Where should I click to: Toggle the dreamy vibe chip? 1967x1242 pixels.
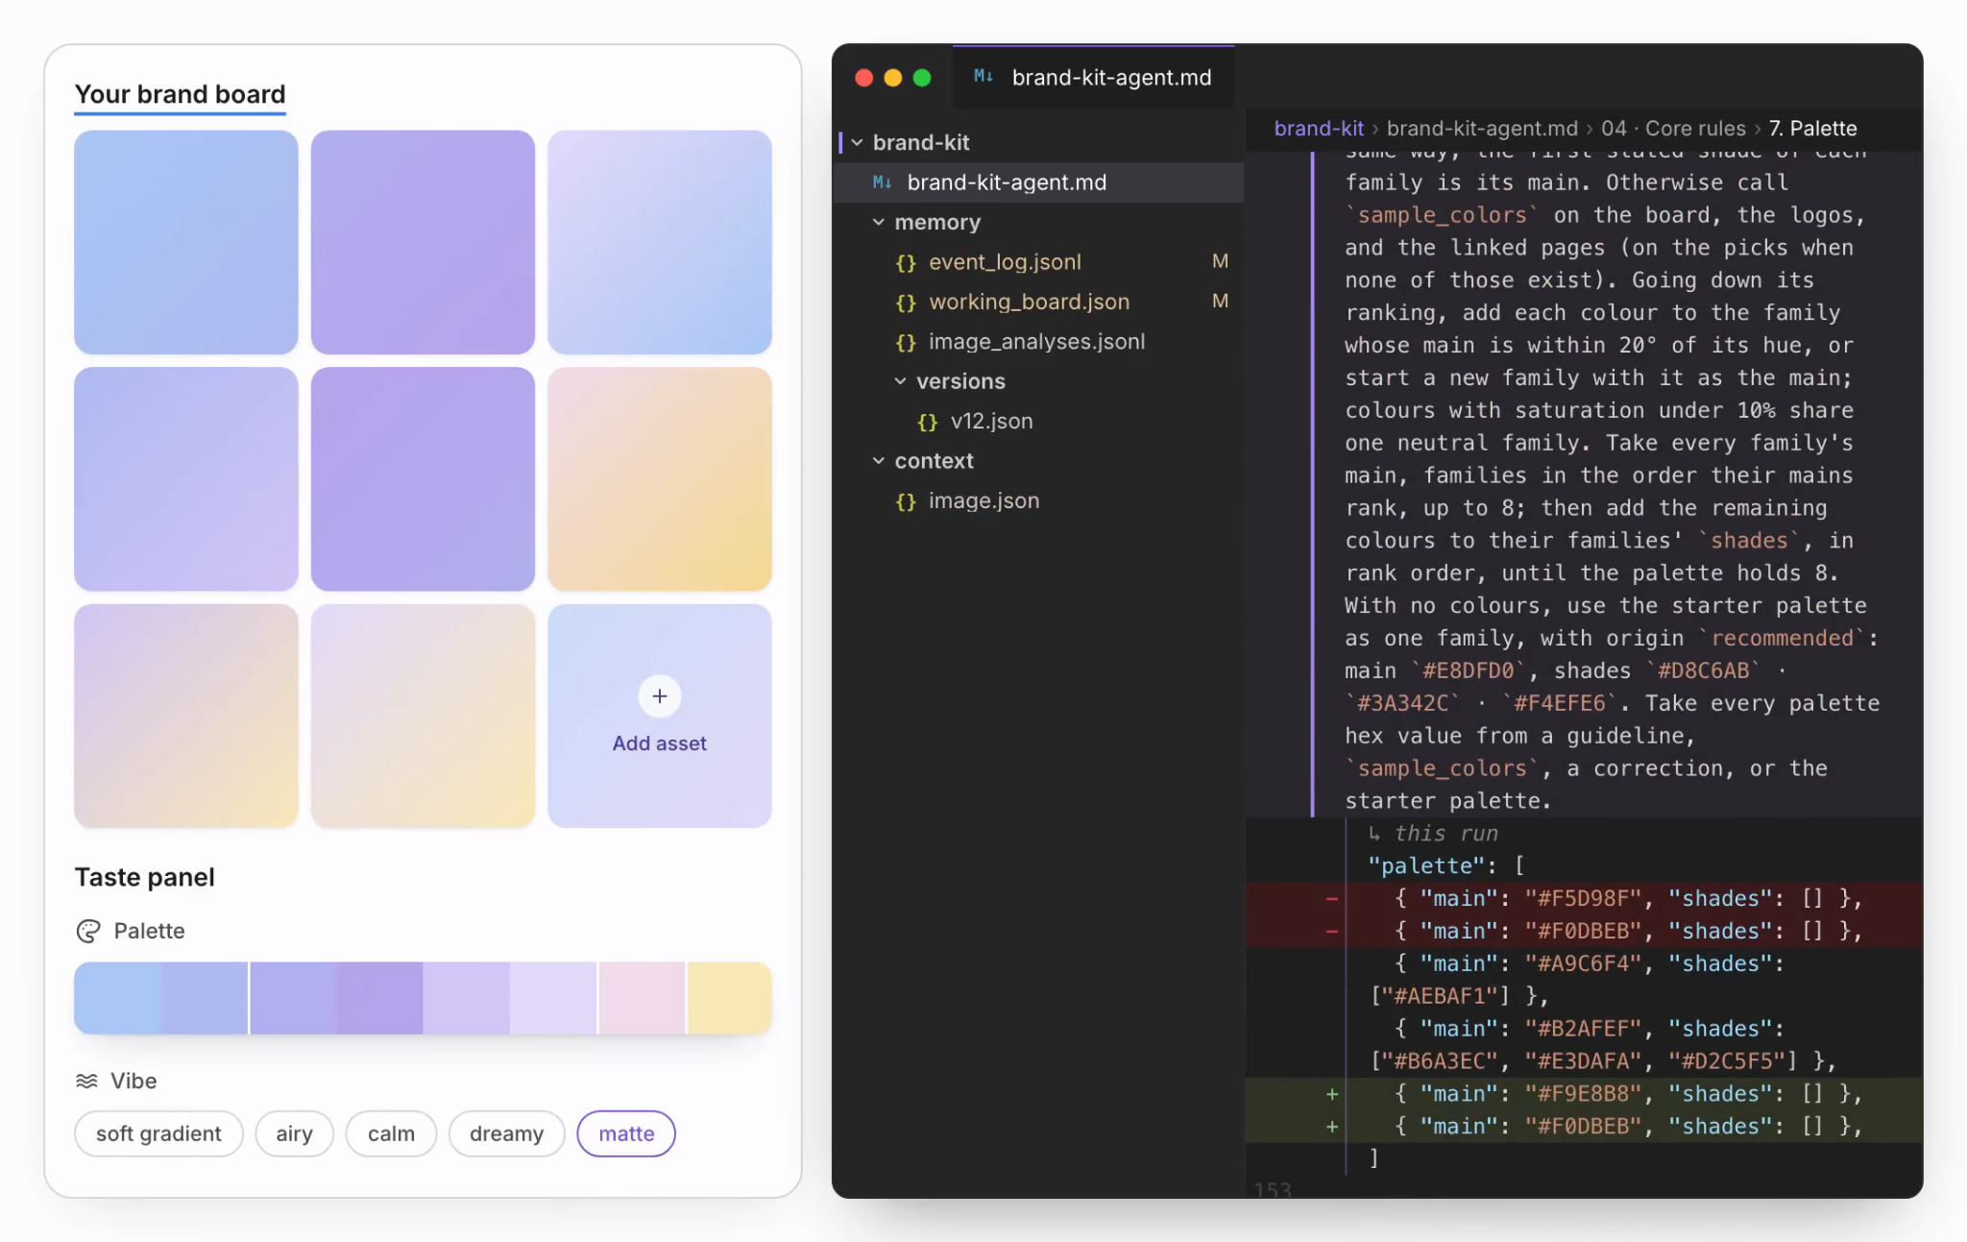506,1133
